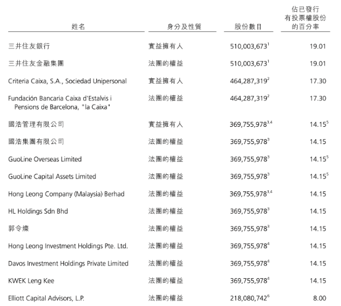This screenshot has width=341, height=306.
Task: Click 17.30 in Fundación Bancaria row
Action: click(x=318, y=99)
